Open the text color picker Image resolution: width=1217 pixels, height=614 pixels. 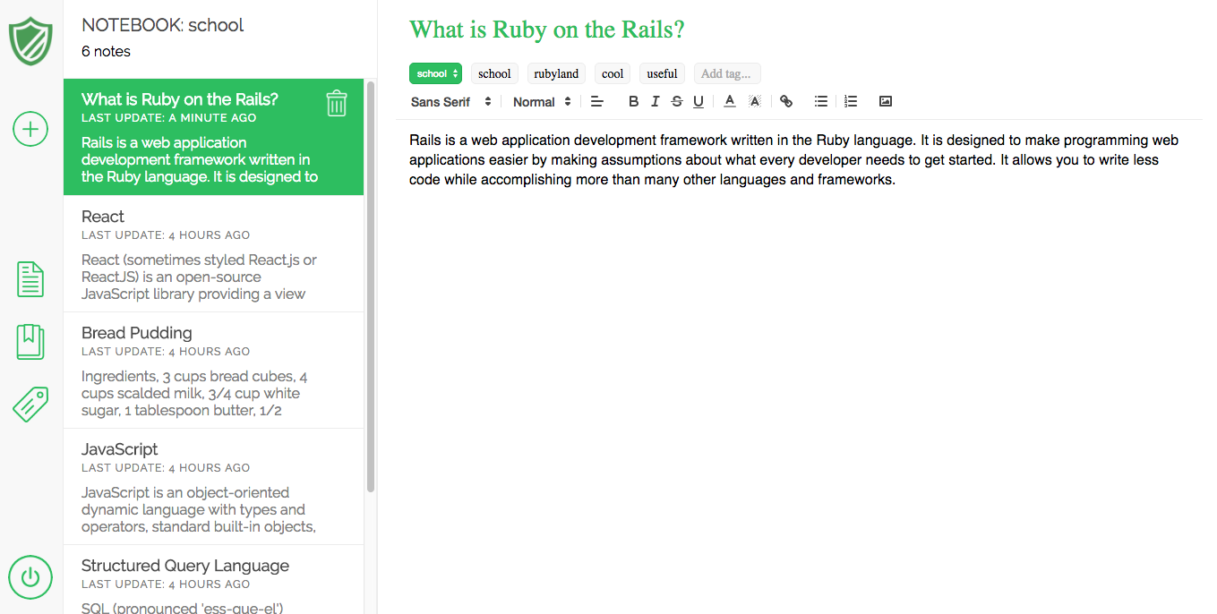(730, 102)
